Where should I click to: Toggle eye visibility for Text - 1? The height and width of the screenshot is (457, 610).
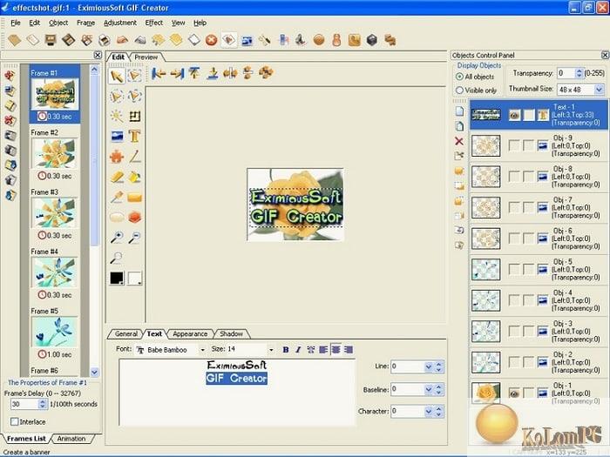coord(514,115)
